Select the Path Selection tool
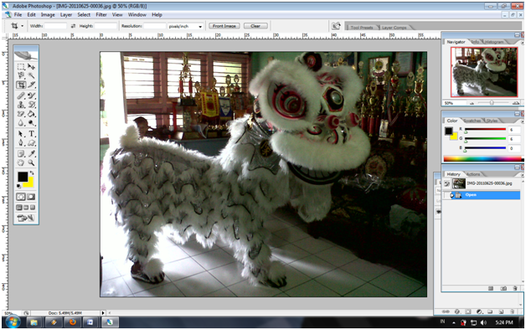This screenshot has width=526, height=330. point(21,134)
